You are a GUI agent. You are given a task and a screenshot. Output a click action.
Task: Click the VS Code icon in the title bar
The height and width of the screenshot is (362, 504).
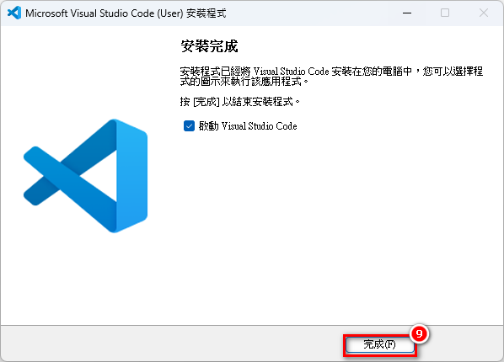click(14, 13)
